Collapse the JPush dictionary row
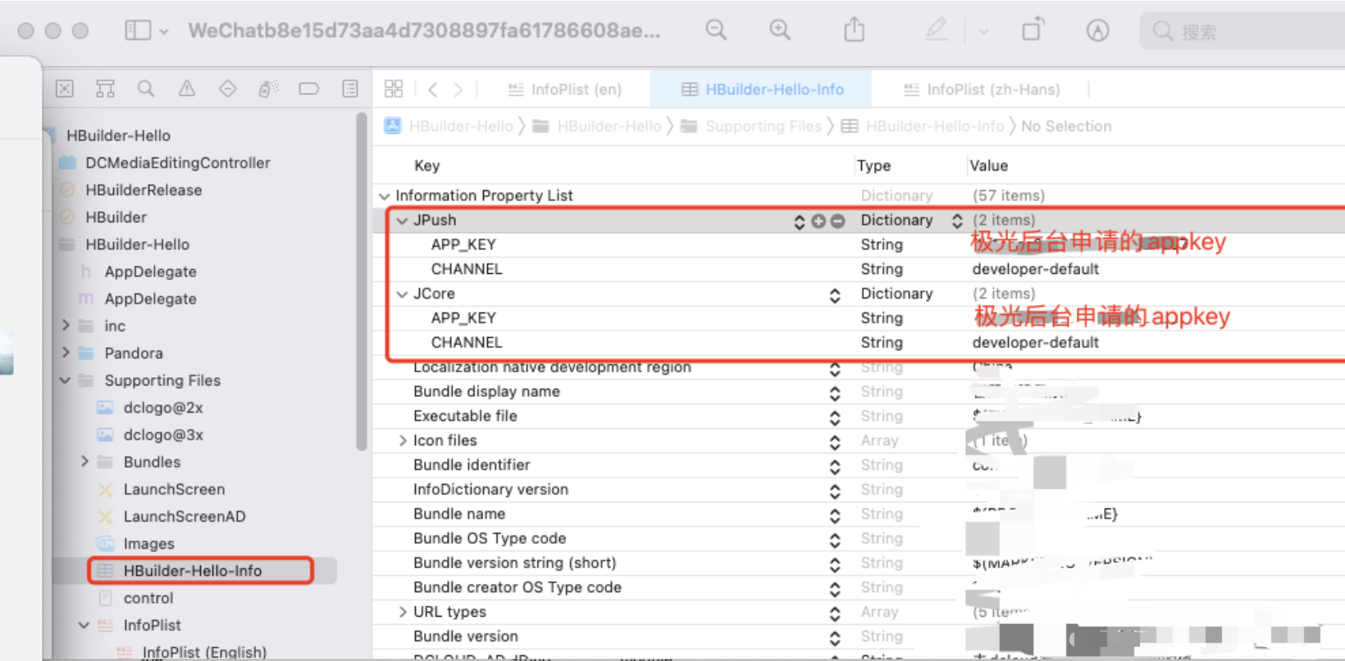1345x661 pixels. pos(402,221)
